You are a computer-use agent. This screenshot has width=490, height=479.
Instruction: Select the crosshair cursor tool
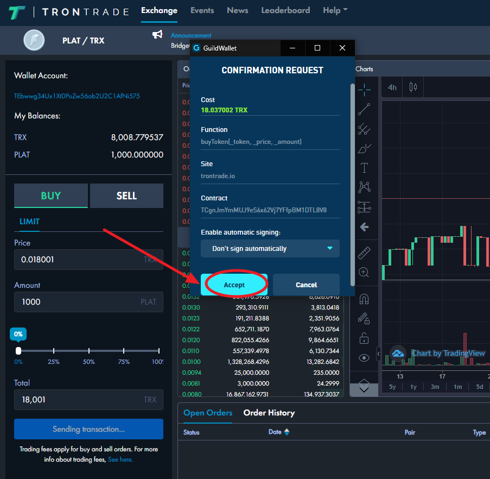364,90
